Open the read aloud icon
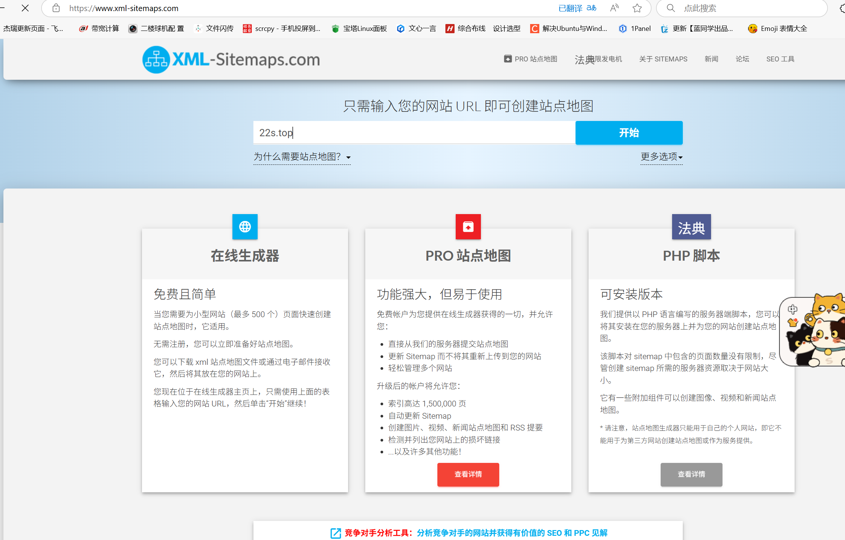The width and height of the screenshot is (845, 540). 614,8
